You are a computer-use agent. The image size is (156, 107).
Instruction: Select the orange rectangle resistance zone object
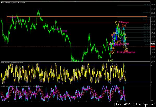pyautogui.click(x=77, y=19)
